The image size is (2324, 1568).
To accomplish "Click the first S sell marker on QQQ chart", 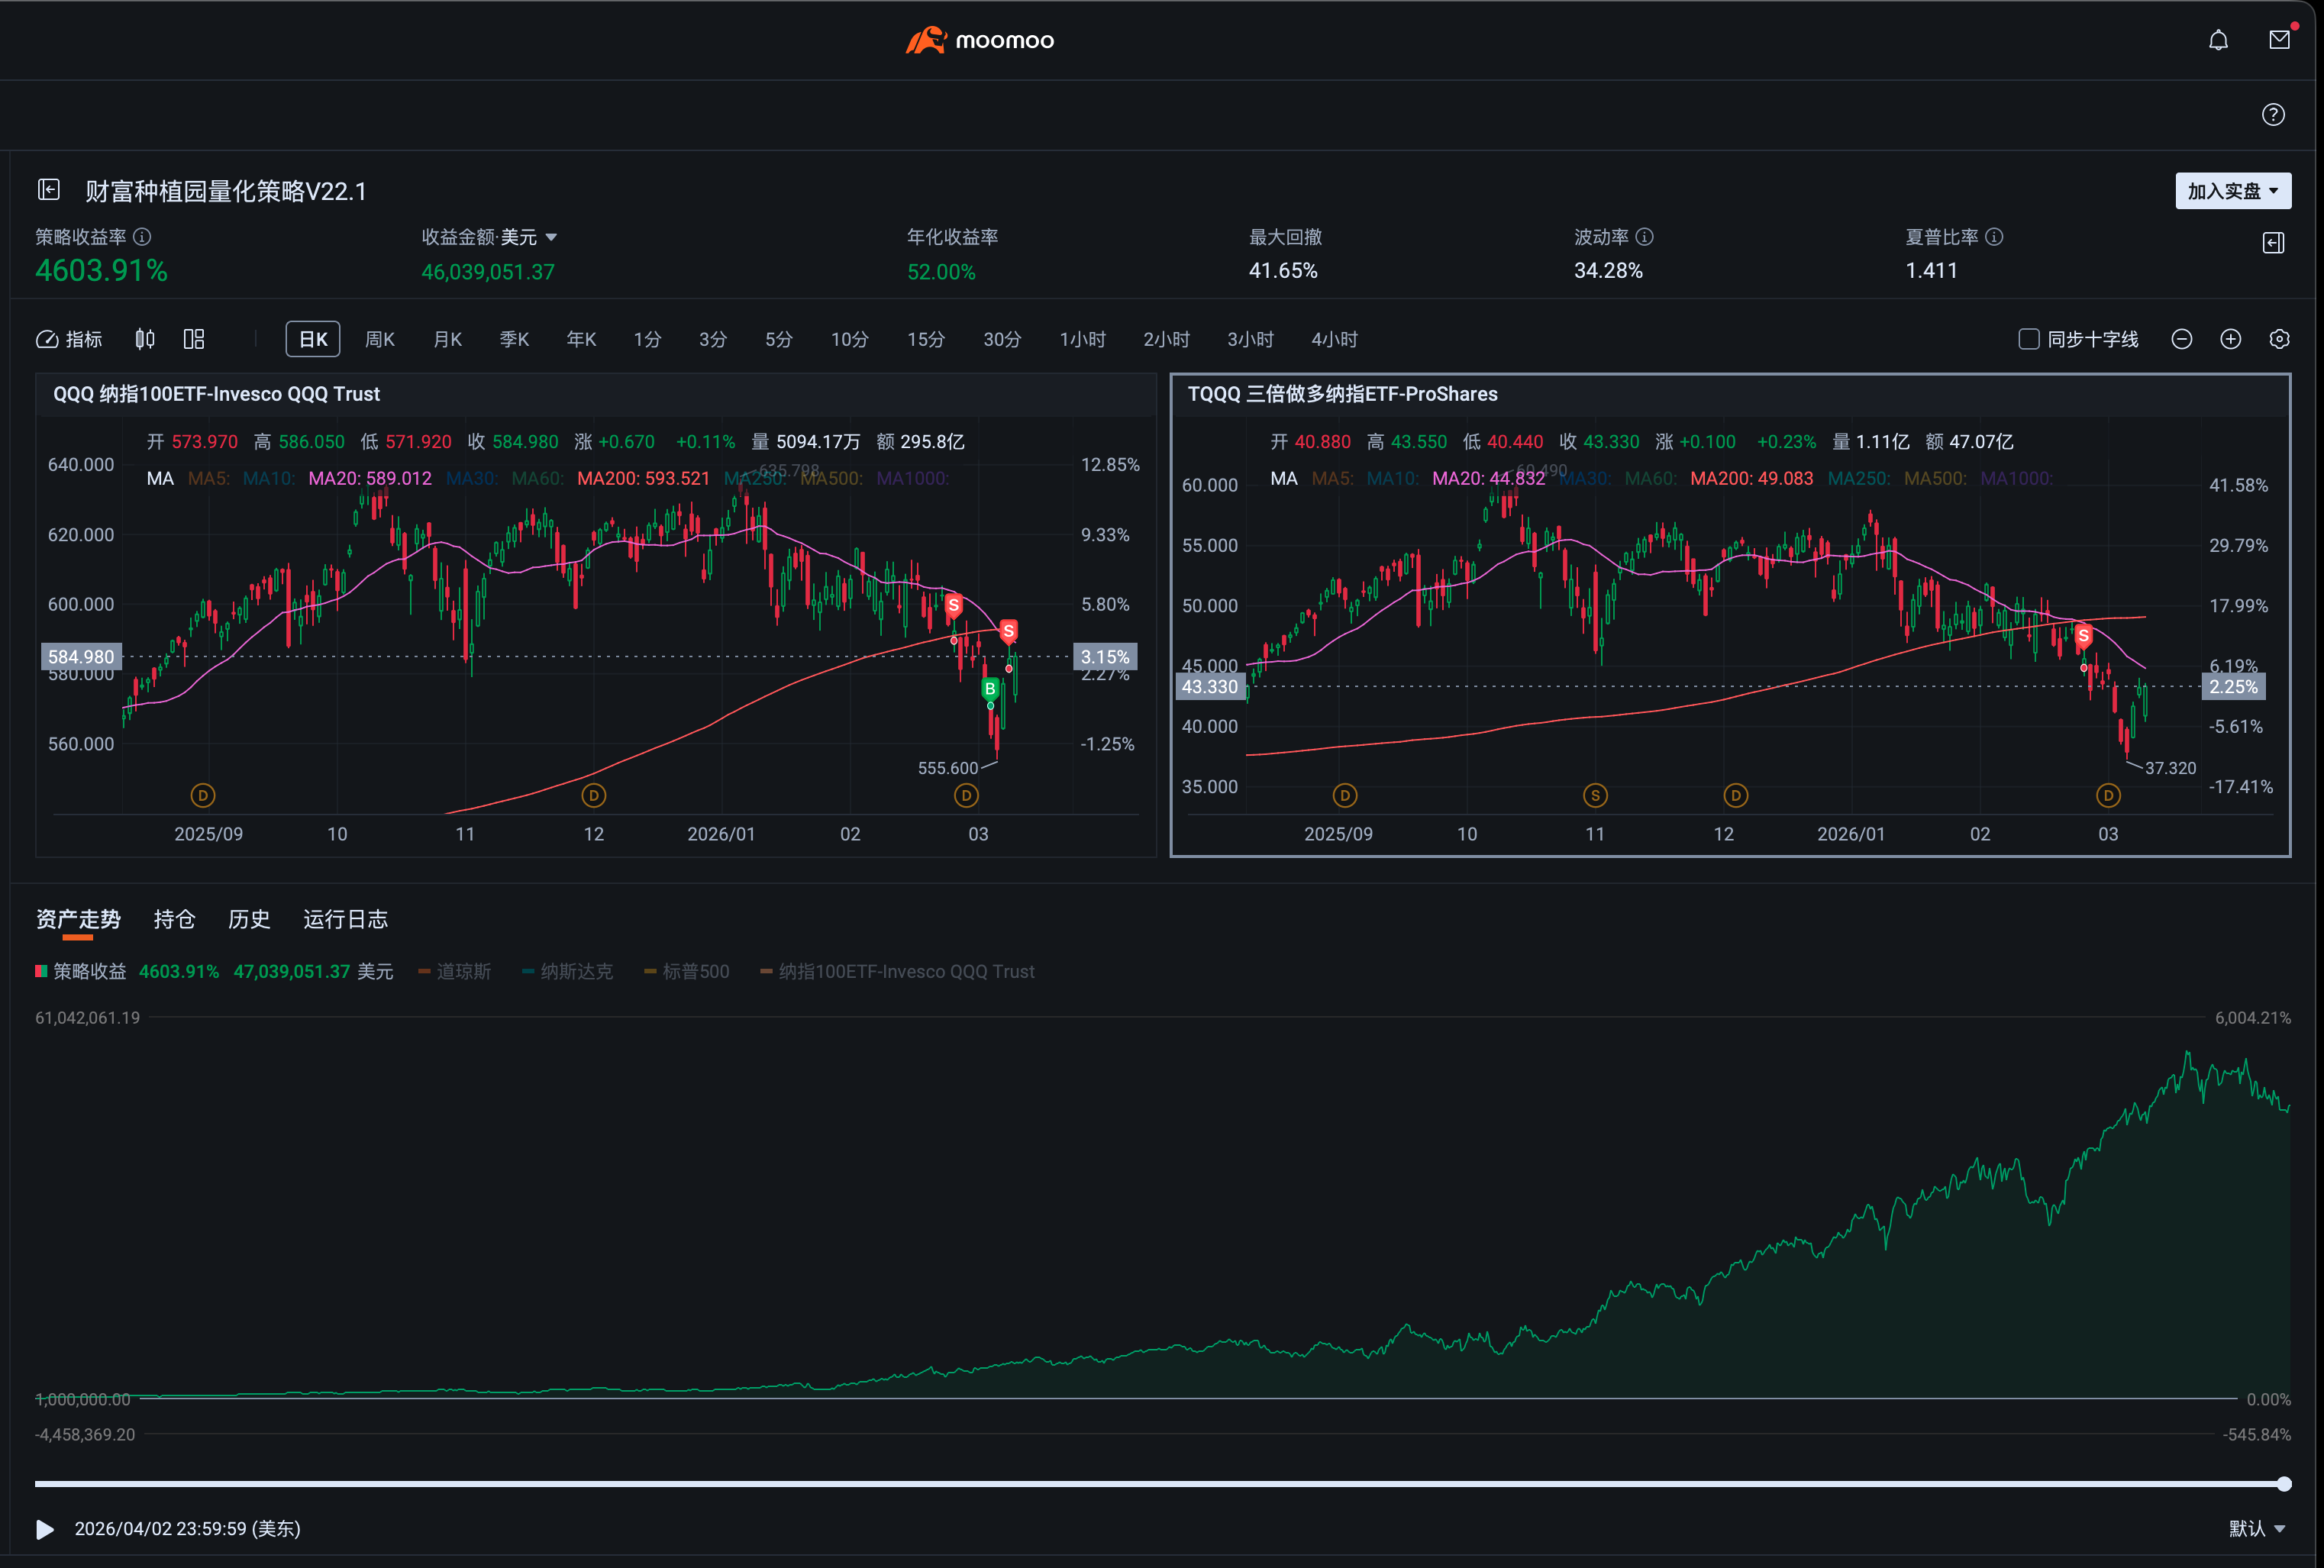I will (954, 605).
